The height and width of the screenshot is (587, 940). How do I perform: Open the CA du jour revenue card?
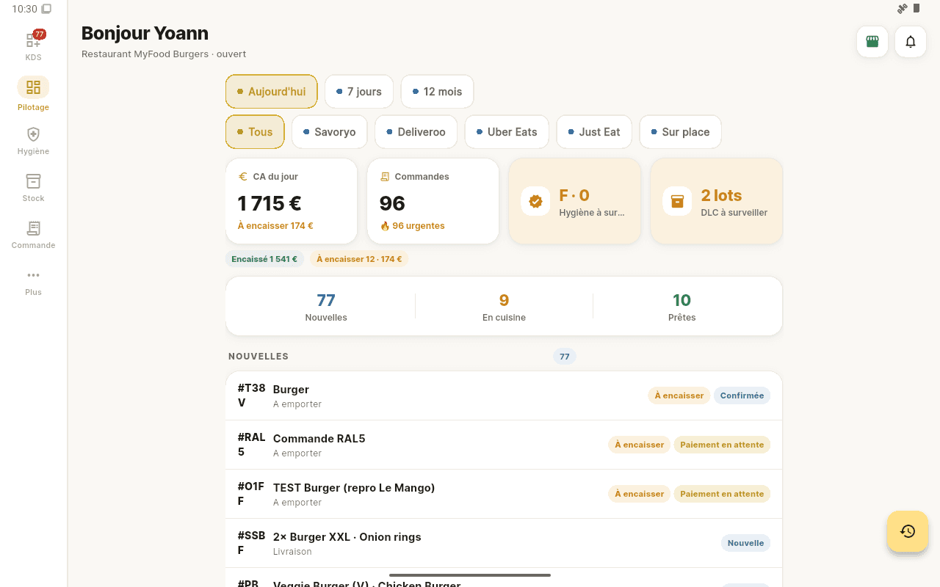tap(292, 201)
